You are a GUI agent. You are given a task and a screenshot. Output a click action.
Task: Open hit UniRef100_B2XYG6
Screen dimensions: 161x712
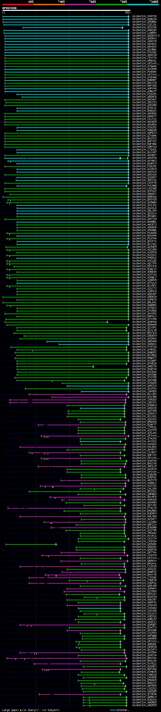[x=144, y=27]
